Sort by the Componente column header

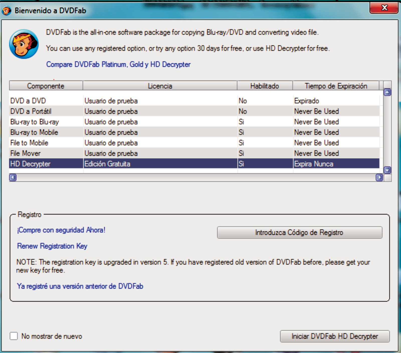(46, 86)
